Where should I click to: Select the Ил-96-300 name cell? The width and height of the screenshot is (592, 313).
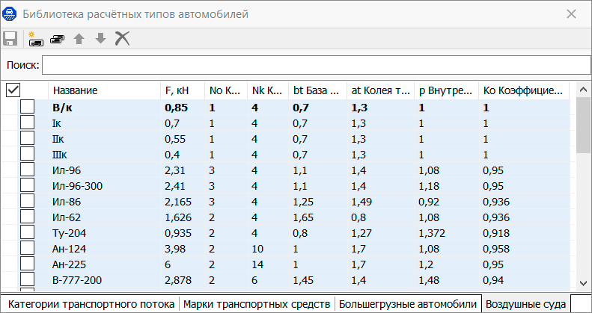[77, 187]
